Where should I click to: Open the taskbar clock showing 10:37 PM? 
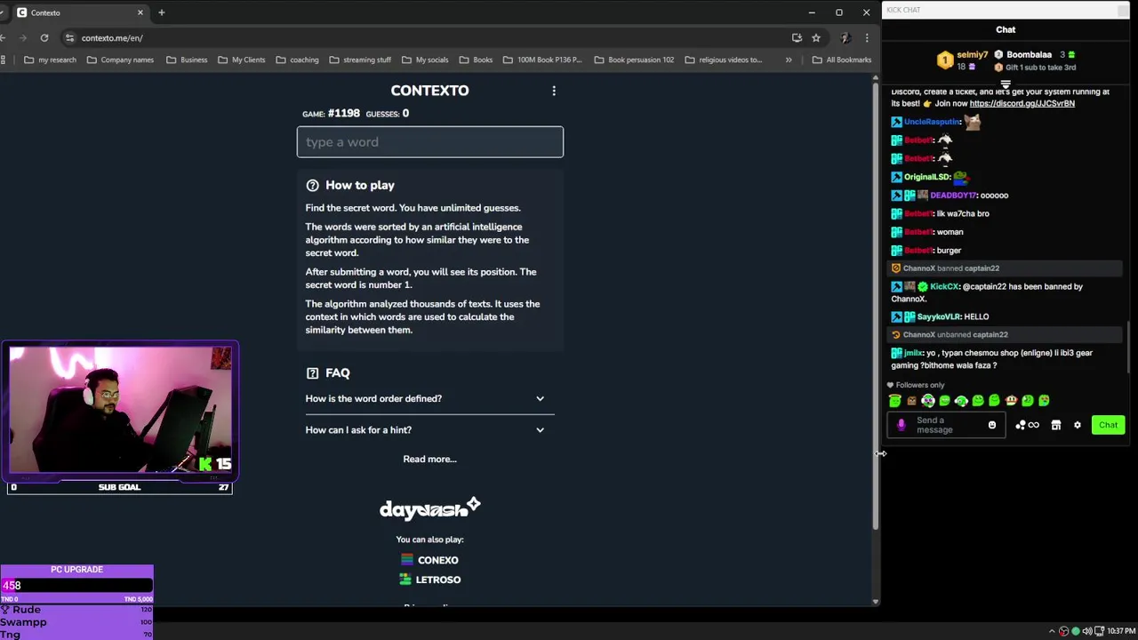pos(1120,631)
